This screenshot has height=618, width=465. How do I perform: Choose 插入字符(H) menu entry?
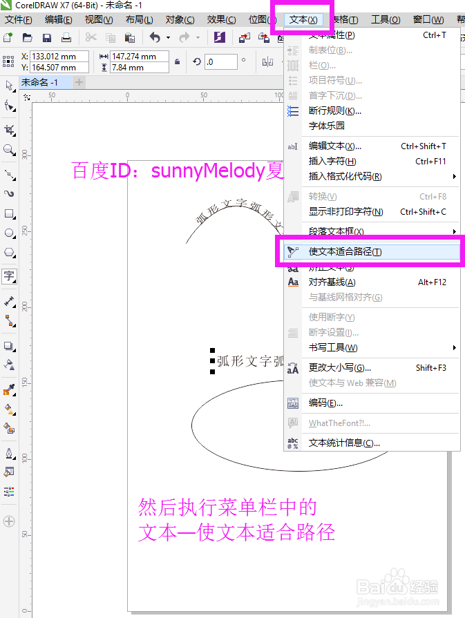(x=372, y=161)
